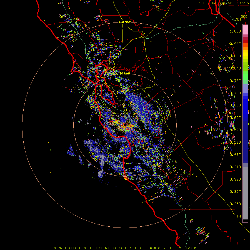Viewport: 250px width, 250px height.
Task: Click the 0.840 scale value
Action: click(x=235, y=68)
